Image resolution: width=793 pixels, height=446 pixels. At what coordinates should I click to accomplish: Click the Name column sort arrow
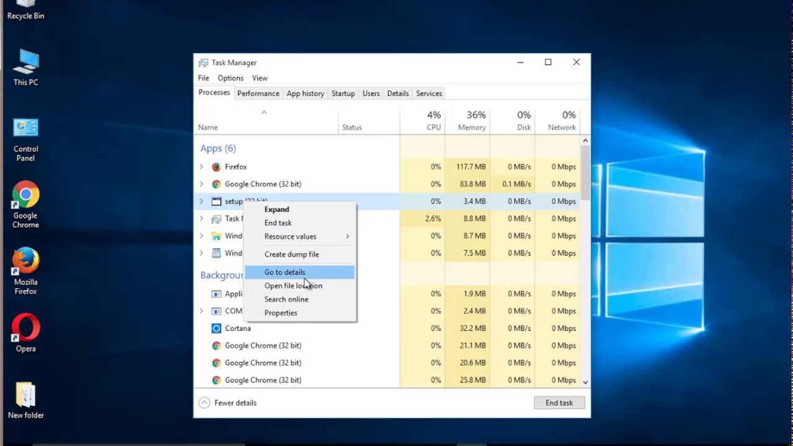pos(264,112)
